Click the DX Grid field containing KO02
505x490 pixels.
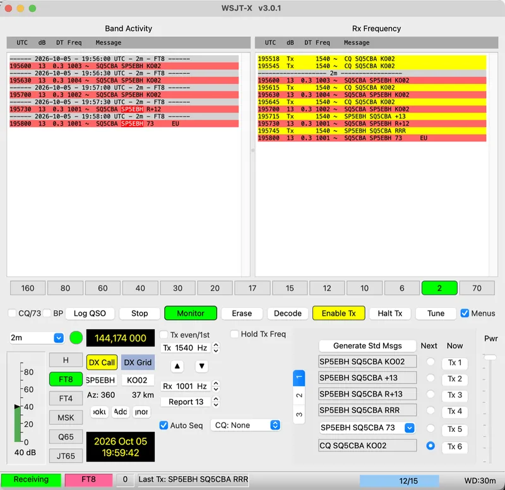pos(137,380)
